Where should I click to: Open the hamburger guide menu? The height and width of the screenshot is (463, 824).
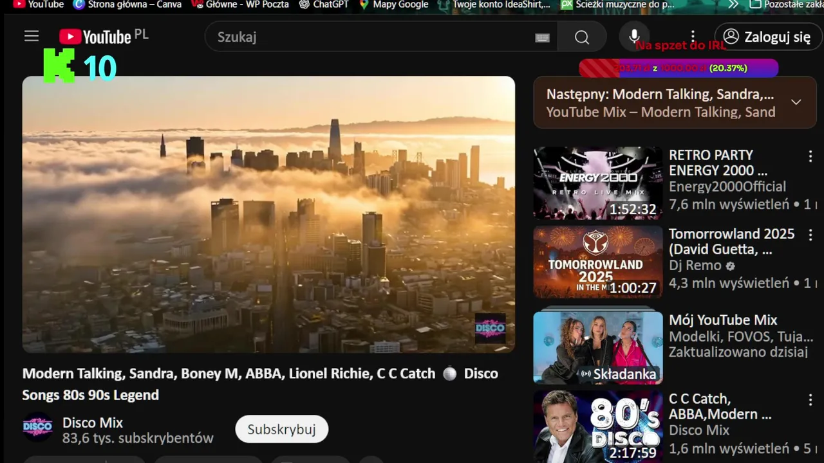[x=32, y=37]
